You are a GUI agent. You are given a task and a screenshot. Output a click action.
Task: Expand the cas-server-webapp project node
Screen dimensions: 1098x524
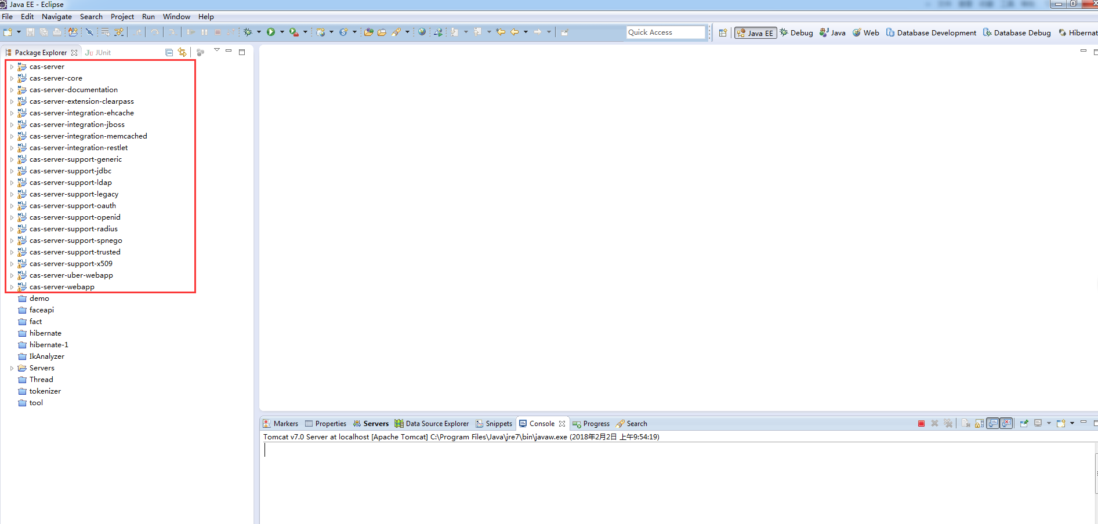click(12, 287)
